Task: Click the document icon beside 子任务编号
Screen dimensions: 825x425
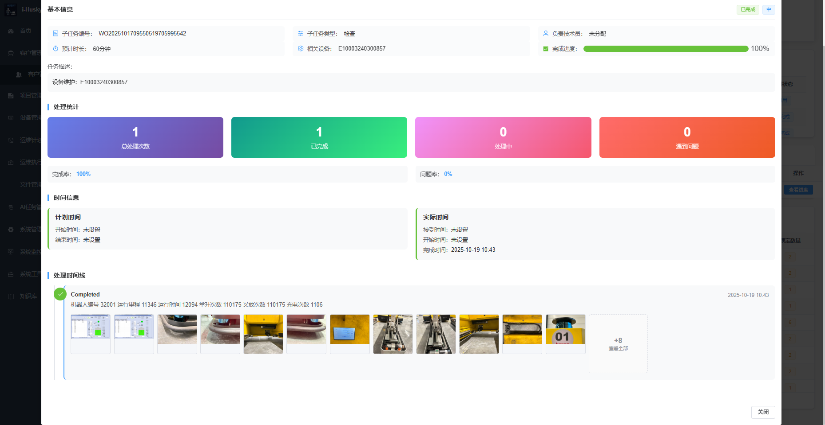Action: point(56,34)
